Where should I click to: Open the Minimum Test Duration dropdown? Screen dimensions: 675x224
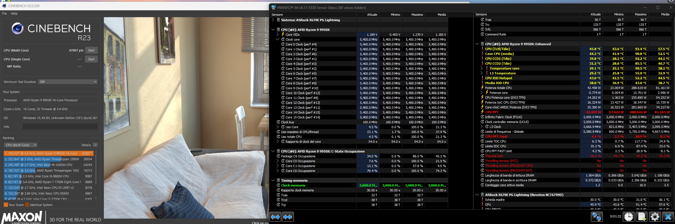[x=68, y=82]
